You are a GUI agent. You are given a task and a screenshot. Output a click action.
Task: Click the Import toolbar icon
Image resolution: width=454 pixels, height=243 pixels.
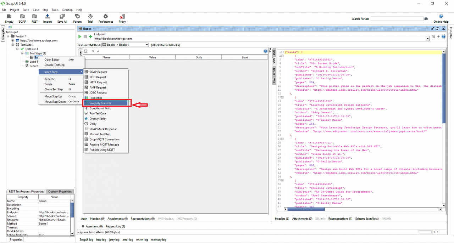[48, 18]
